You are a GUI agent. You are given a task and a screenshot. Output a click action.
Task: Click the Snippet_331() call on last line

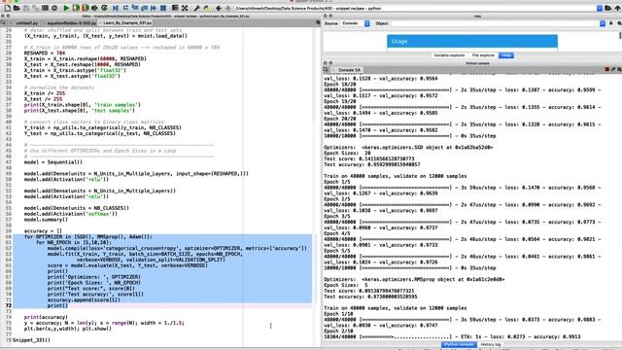[x=31, y=340]
